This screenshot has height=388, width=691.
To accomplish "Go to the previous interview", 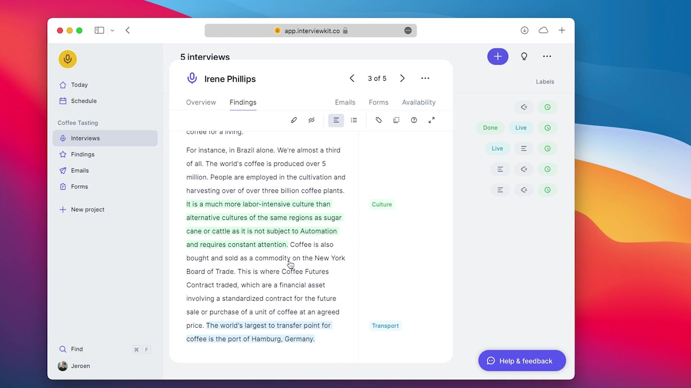I will 352,78.
